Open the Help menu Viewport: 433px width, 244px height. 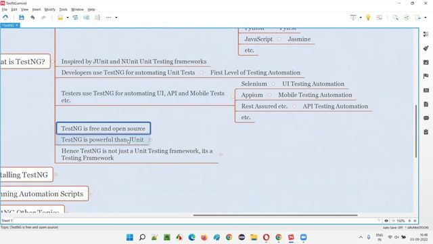[x=91, y=9]
